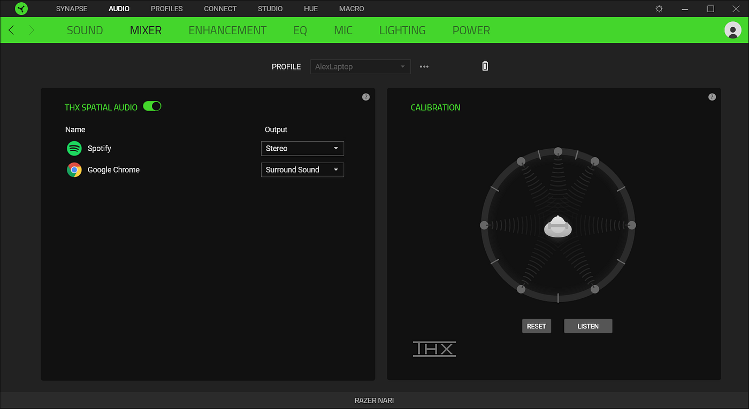Open settings via the gear icon

(x=659, y=9)
